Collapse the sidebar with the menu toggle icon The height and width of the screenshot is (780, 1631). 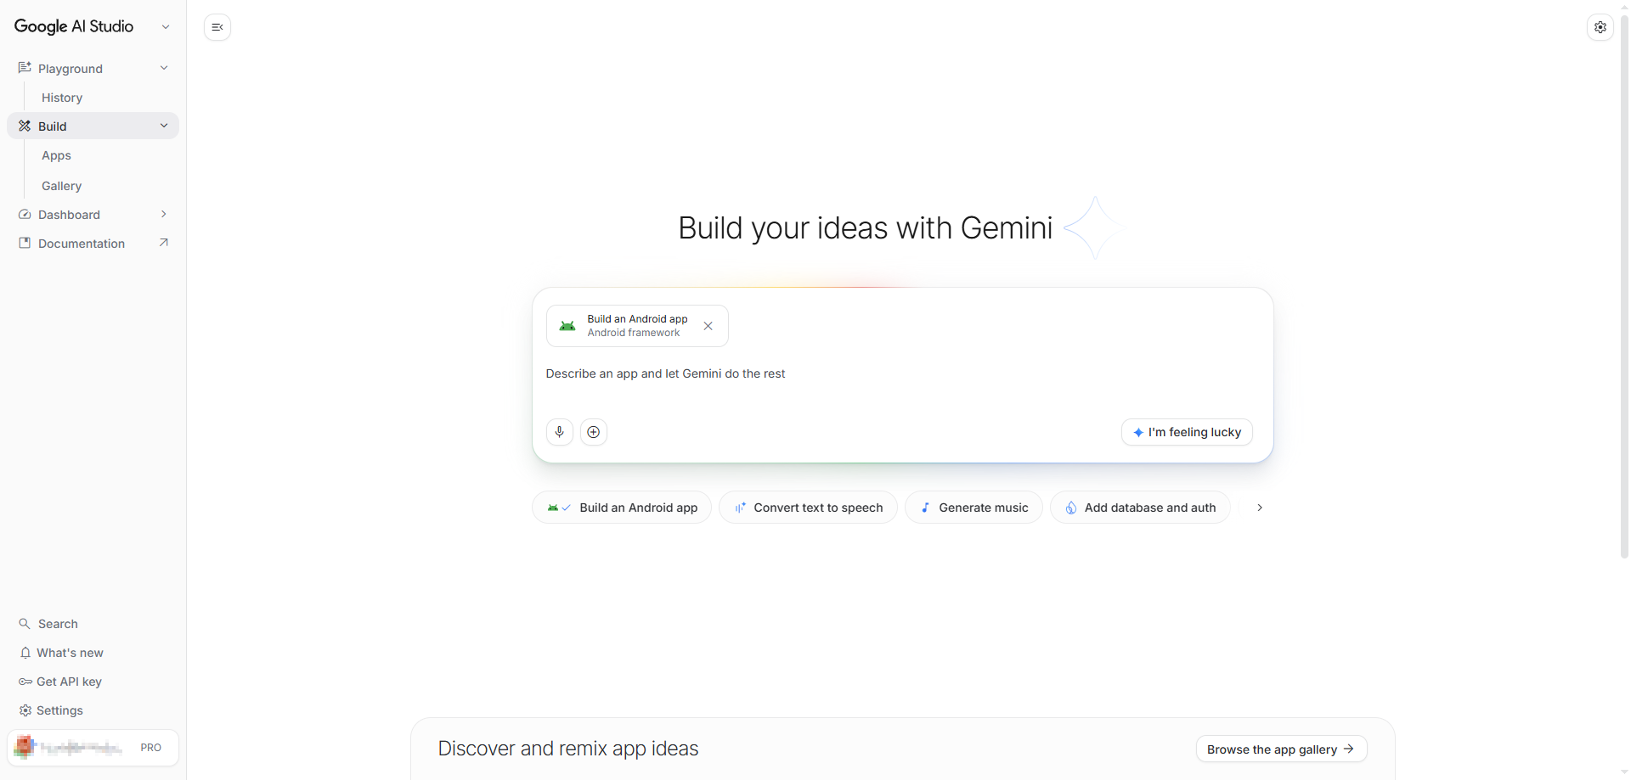pyautogui.click(x=217, y=27)
